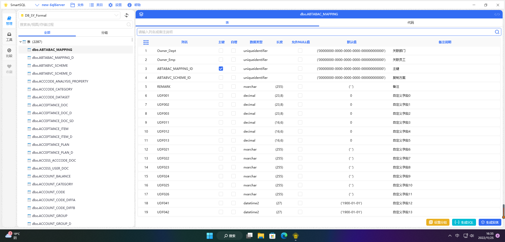This screenshot has height=242, width=505.
Task: Click the 设置分组 button
Action: tap(438, 222)
